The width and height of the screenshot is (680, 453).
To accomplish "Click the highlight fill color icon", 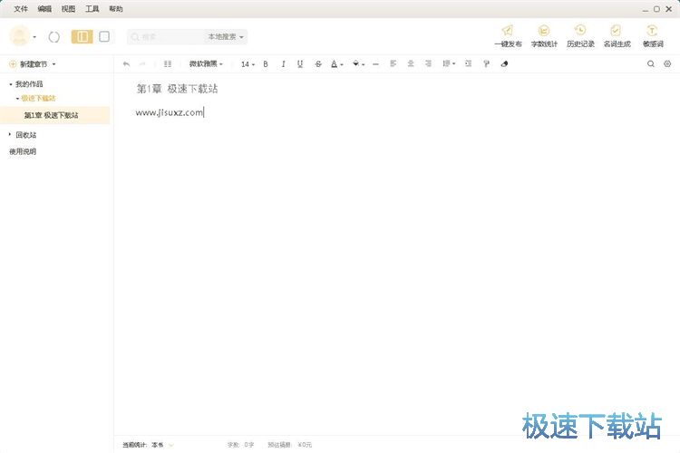I will [x=355, y=63].
